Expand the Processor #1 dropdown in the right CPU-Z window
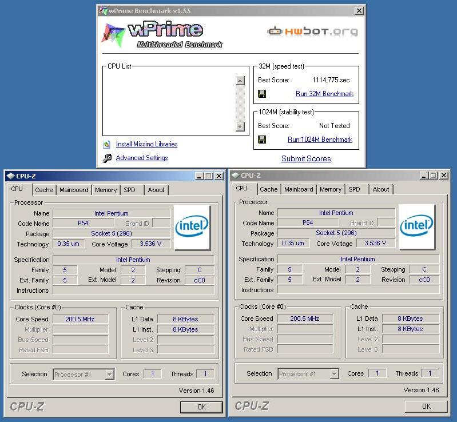This screenshot has width=457, height=422. [334, 373]
